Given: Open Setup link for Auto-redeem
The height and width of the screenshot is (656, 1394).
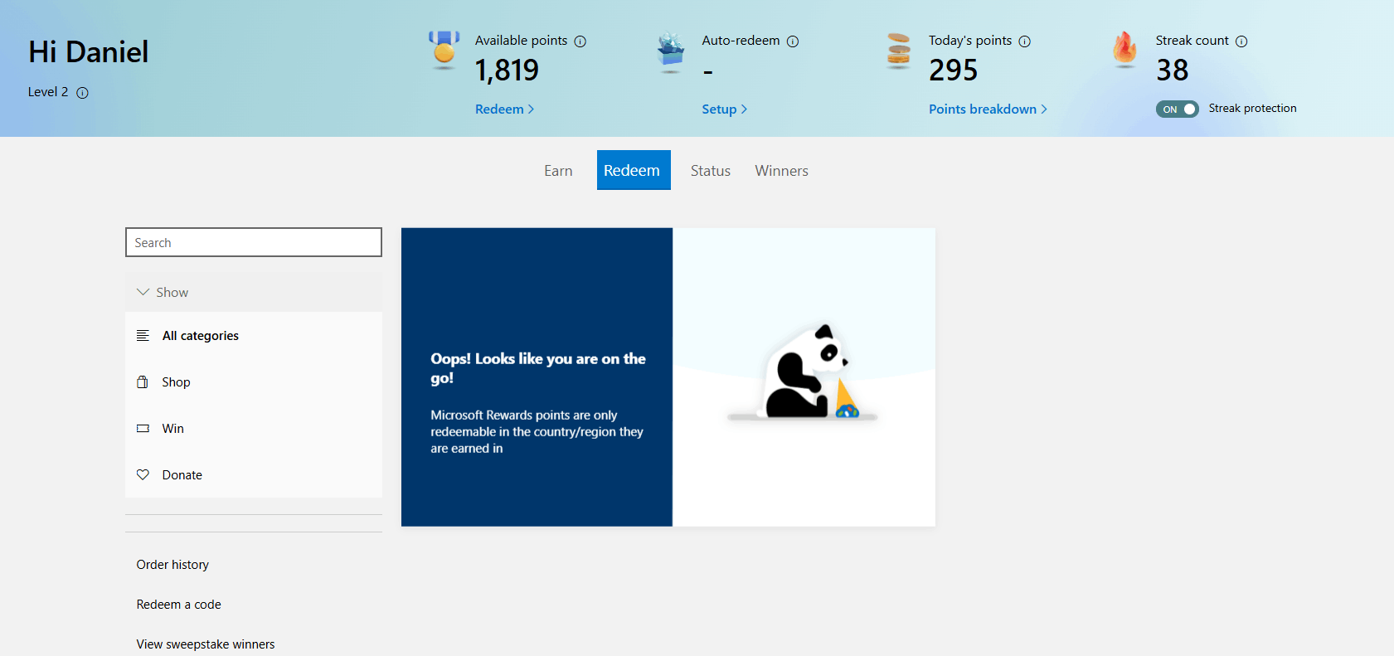Looking at the screenshot, I should tap(724, 109).
